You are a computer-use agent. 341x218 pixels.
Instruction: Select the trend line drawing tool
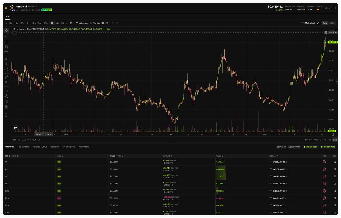(6, 36)
